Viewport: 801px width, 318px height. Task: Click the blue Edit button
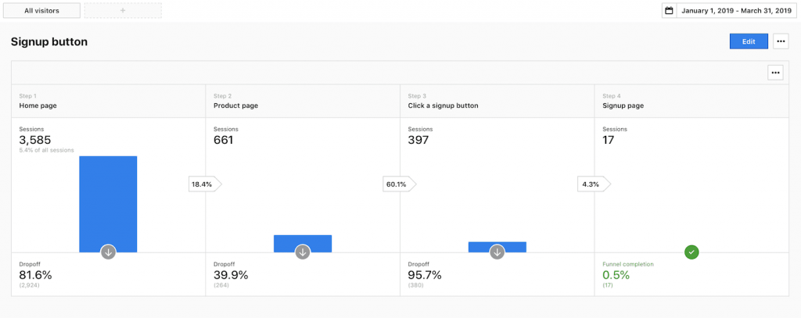749,41
